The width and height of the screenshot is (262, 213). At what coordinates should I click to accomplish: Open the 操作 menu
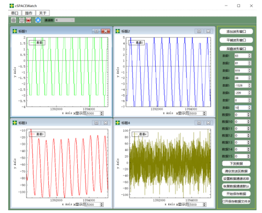point(29,13)
